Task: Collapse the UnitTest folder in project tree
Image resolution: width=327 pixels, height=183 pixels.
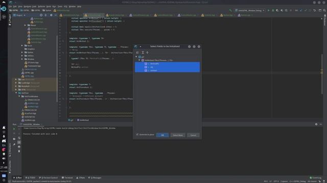Action: (x=16, y=93)
